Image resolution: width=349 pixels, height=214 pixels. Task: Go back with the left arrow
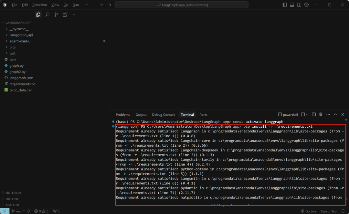coord(102,5)
